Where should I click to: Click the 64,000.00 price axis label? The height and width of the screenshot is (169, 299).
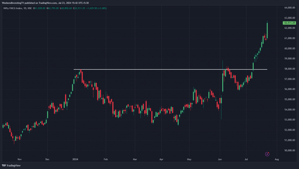coord(290,8)
